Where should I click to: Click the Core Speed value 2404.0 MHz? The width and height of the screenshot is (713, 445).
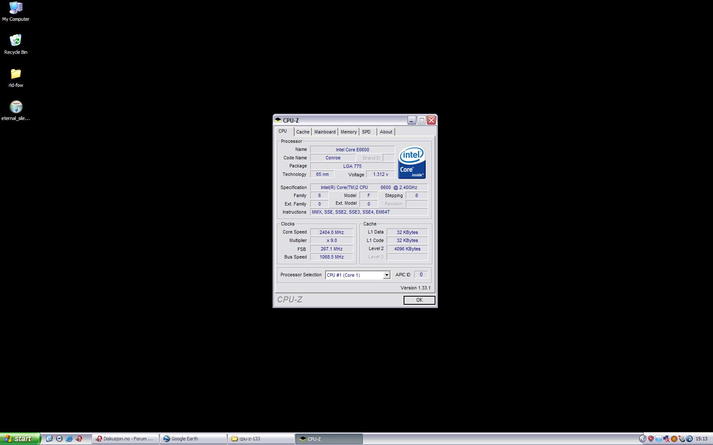331,232
